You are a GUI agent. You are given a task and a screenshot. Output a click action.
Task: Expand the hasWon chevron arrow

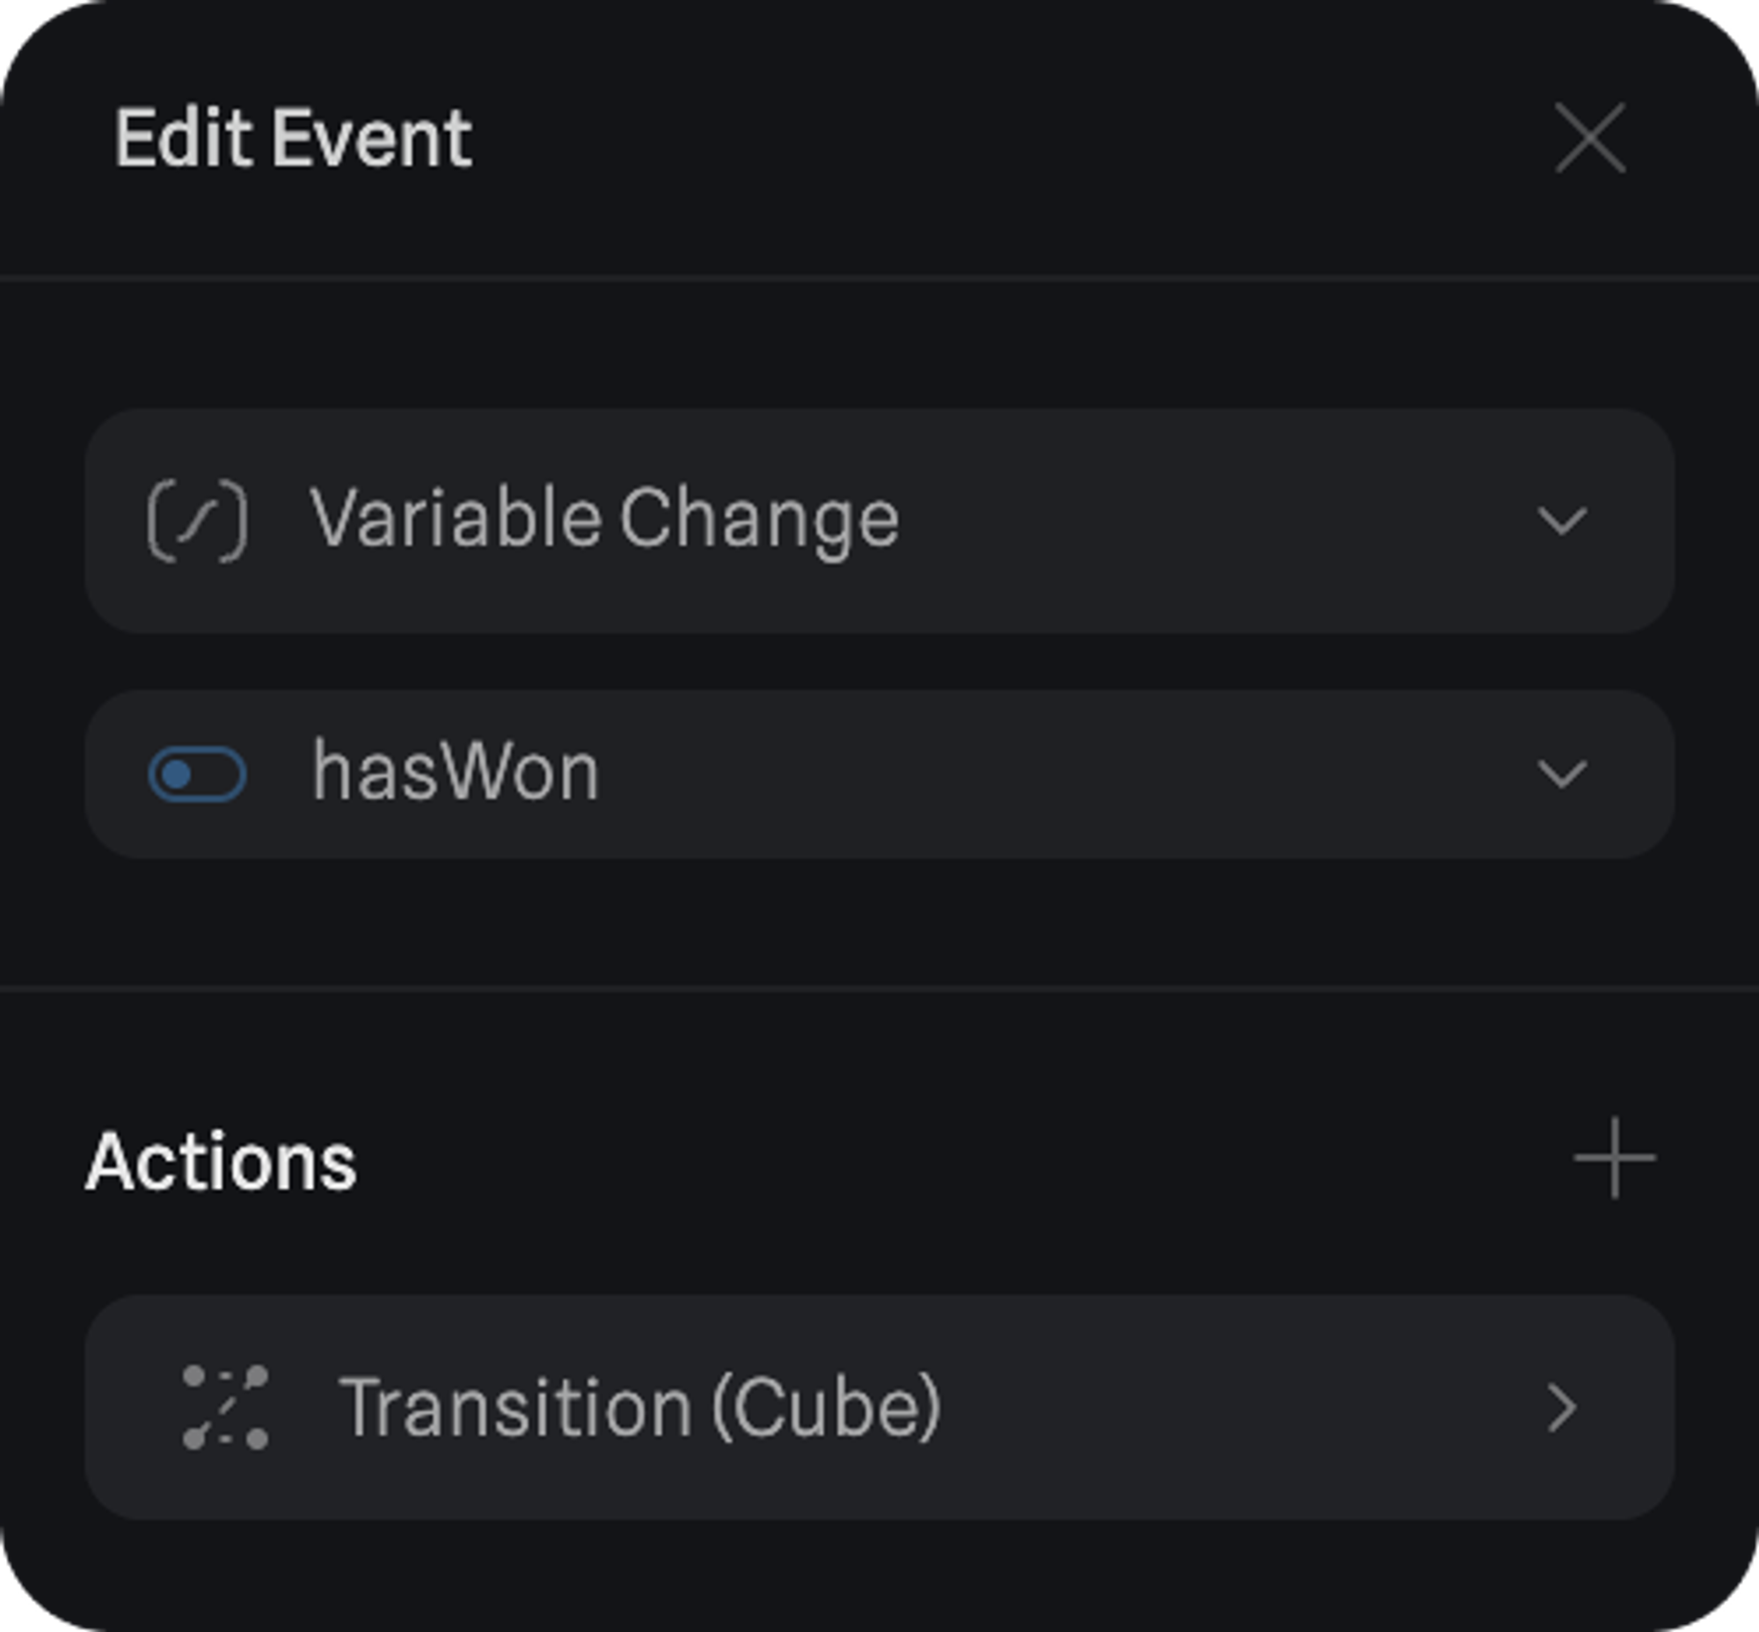coord(1562,775)
